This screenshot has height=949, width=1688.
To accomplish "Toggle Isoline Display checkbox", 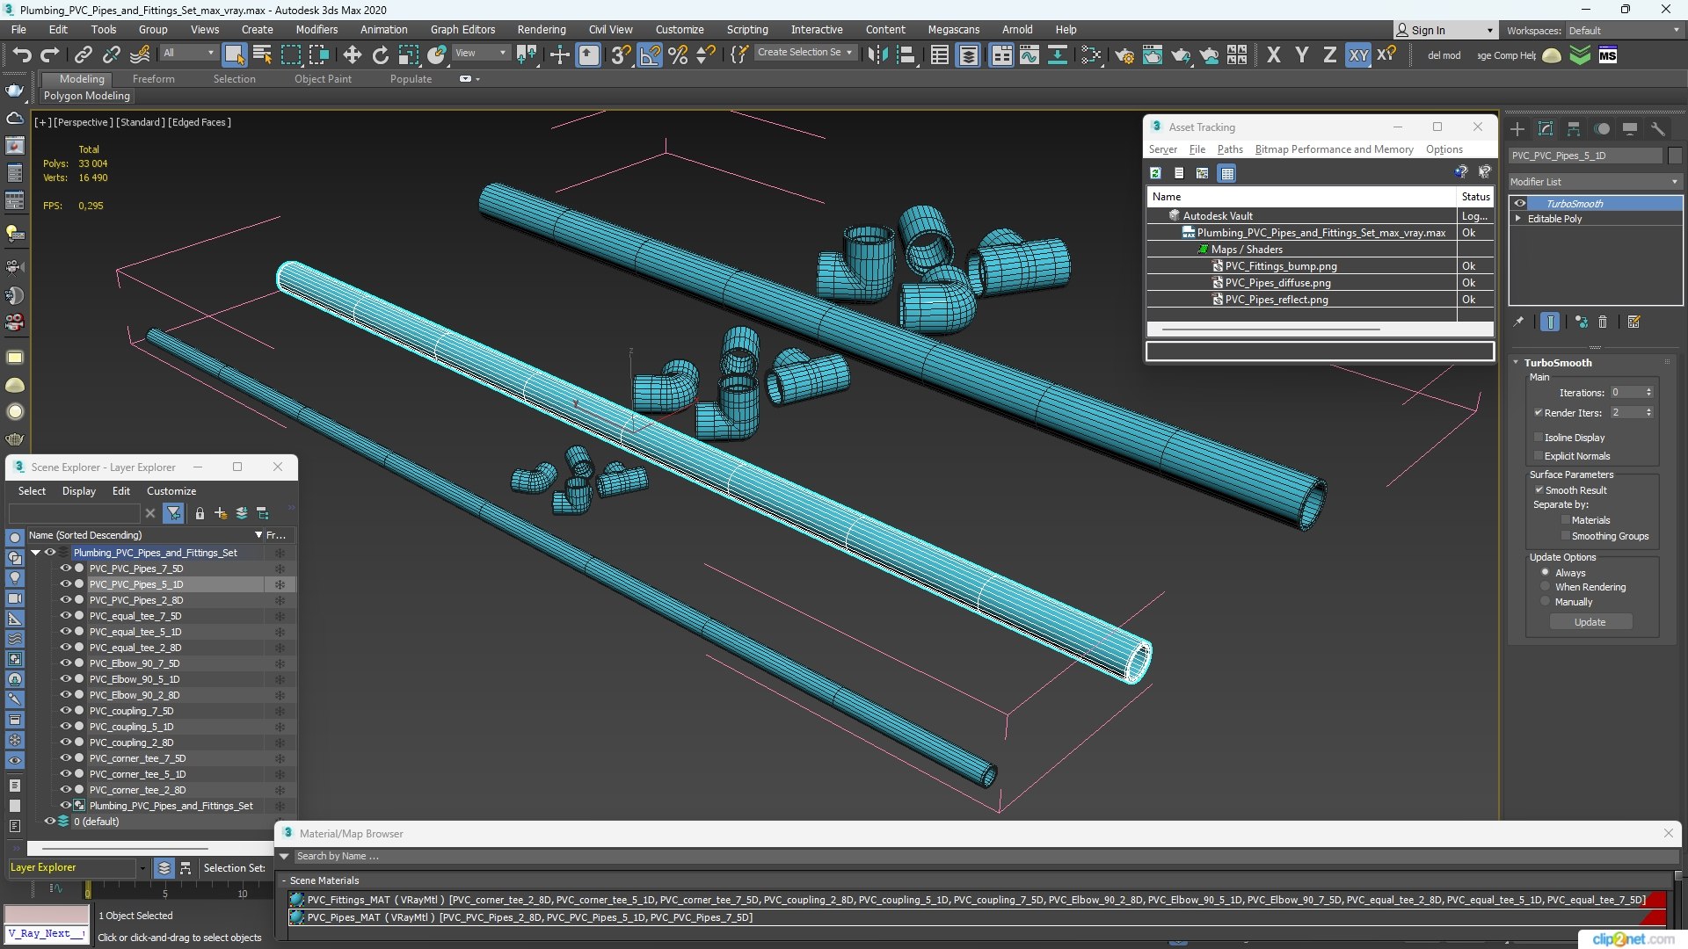I will click(1539, 438).
